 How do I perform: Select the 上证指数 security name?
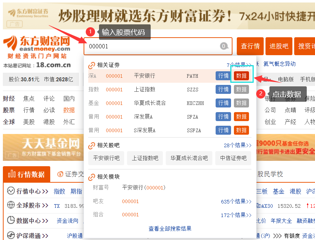145,90
